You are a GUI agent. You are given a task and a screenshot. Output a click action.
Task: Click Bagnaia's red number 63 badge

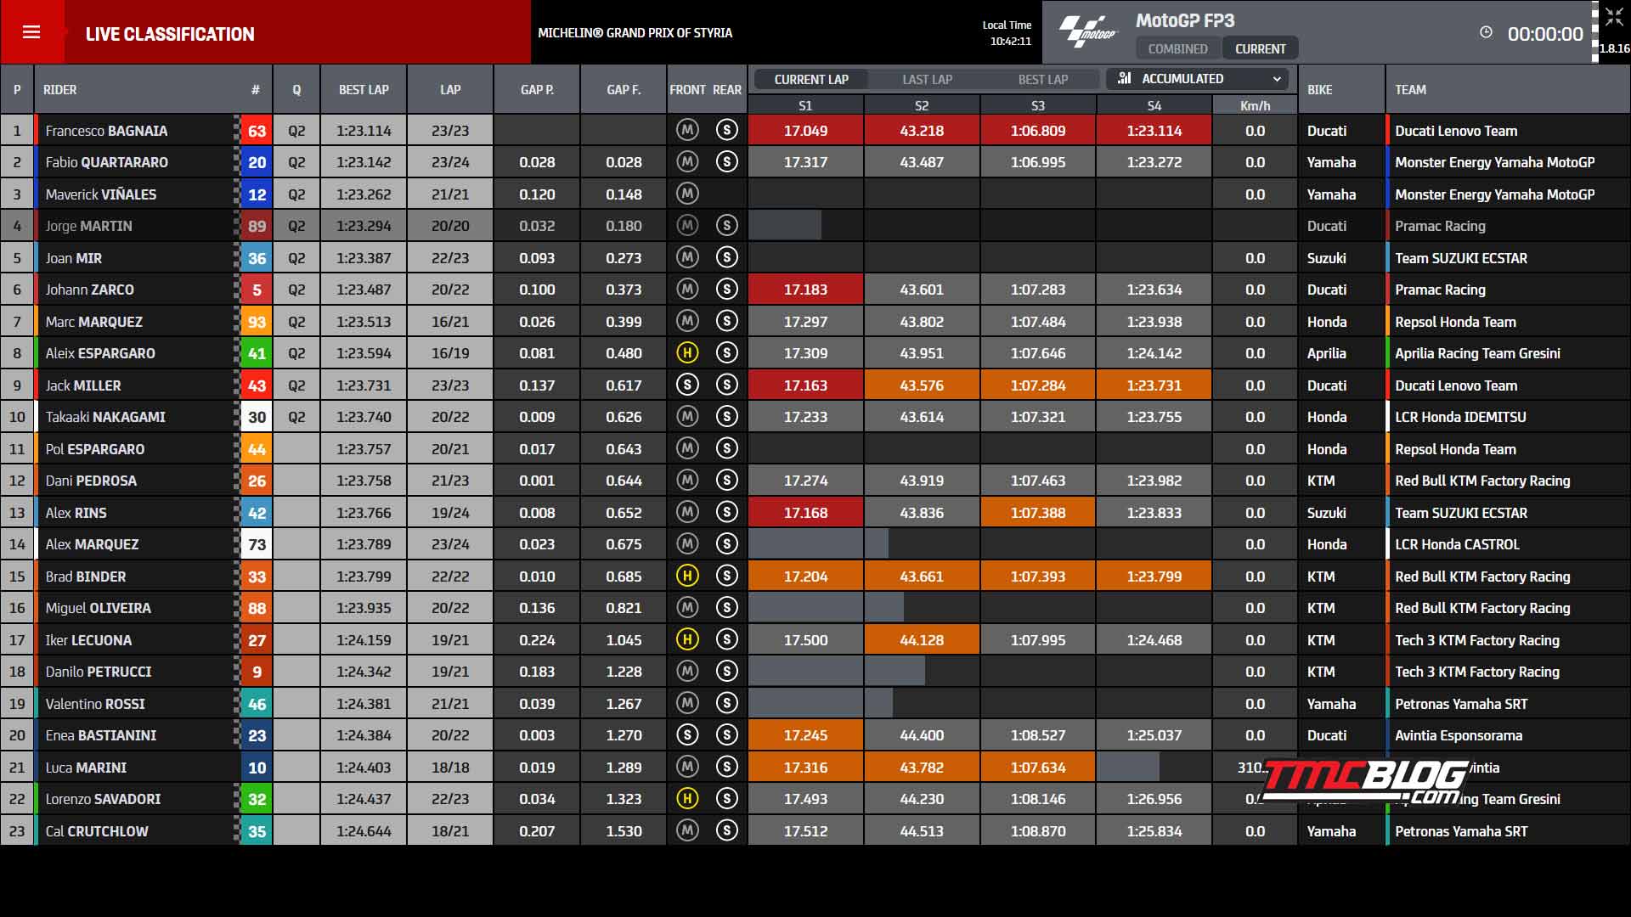[x=257, y=131]
